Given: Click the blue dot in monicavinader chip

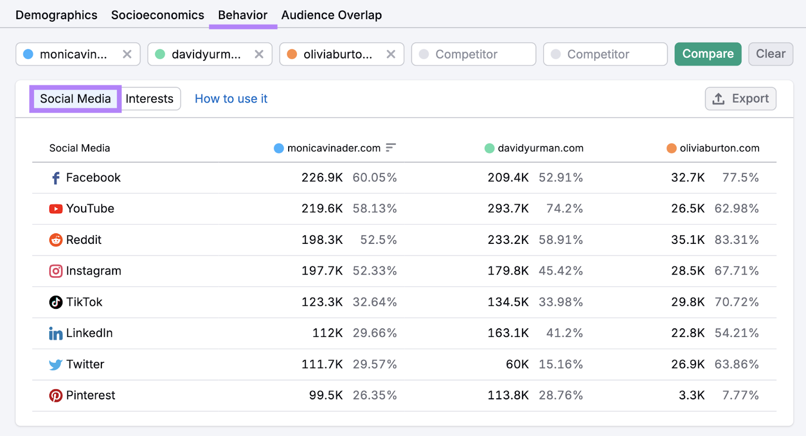Looking at the screenshot, I should (x=28, y=54).
